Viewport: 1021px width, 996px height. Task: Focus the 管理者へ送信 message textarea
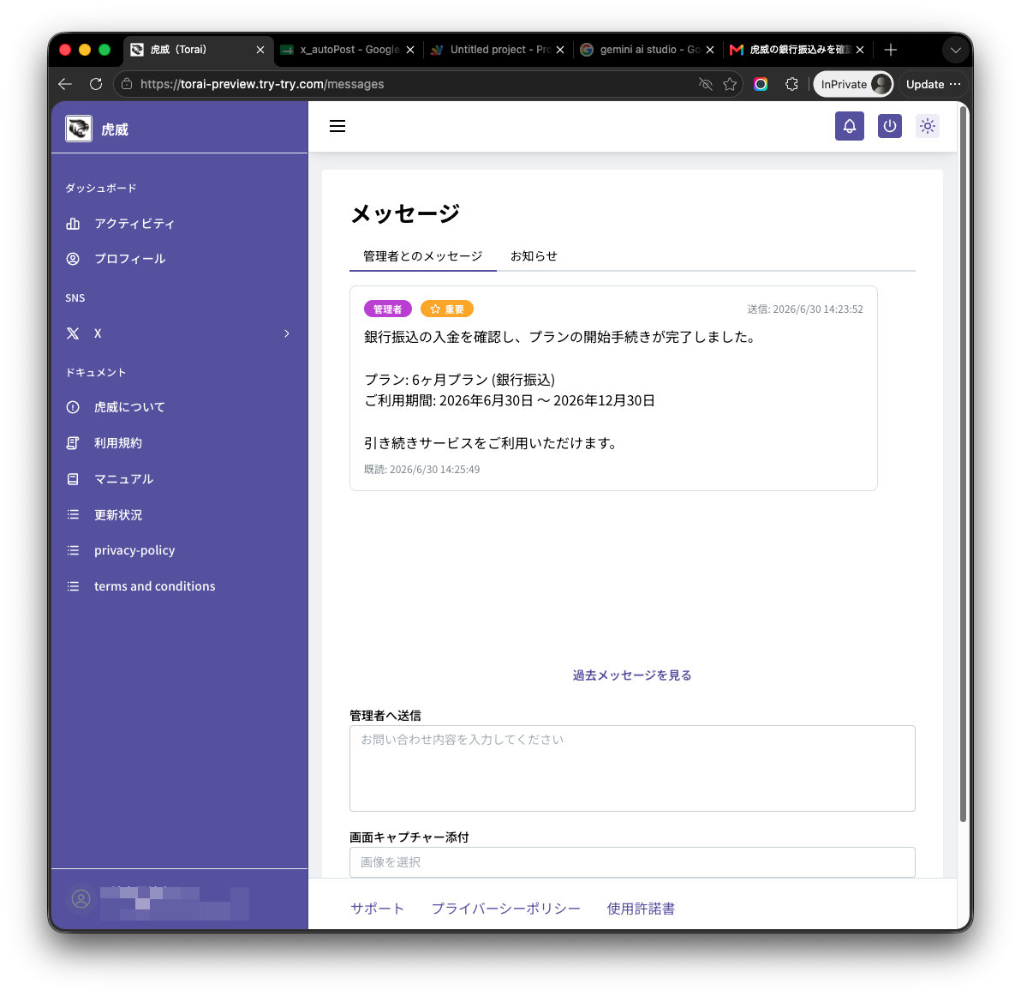click(x=632, y=769)
